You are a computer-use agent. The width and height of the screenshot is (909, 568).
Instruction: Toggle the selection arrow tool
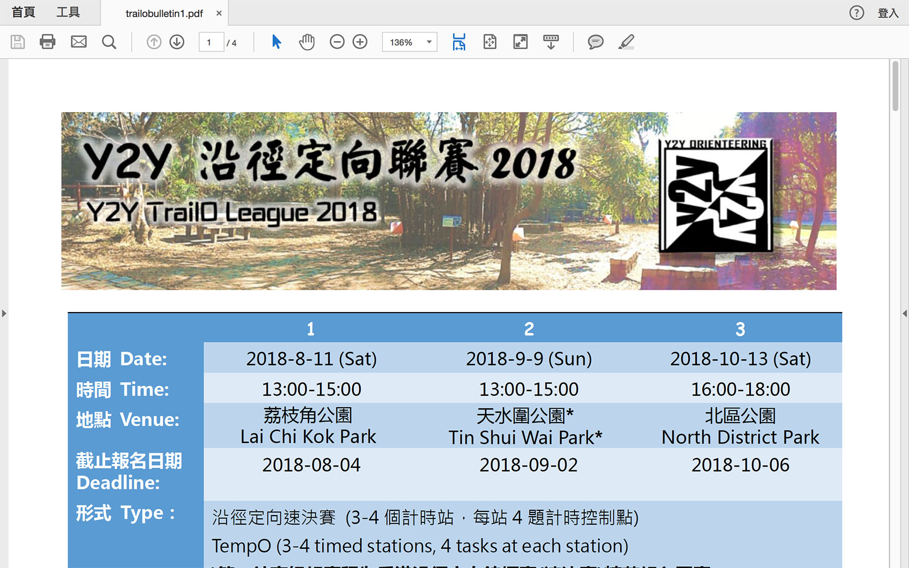pos(276,42)
